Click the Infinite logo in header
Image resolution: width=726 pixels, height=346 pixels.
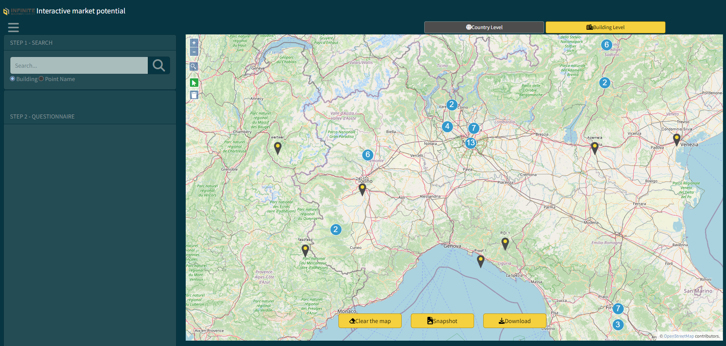[x=19, y=11]
